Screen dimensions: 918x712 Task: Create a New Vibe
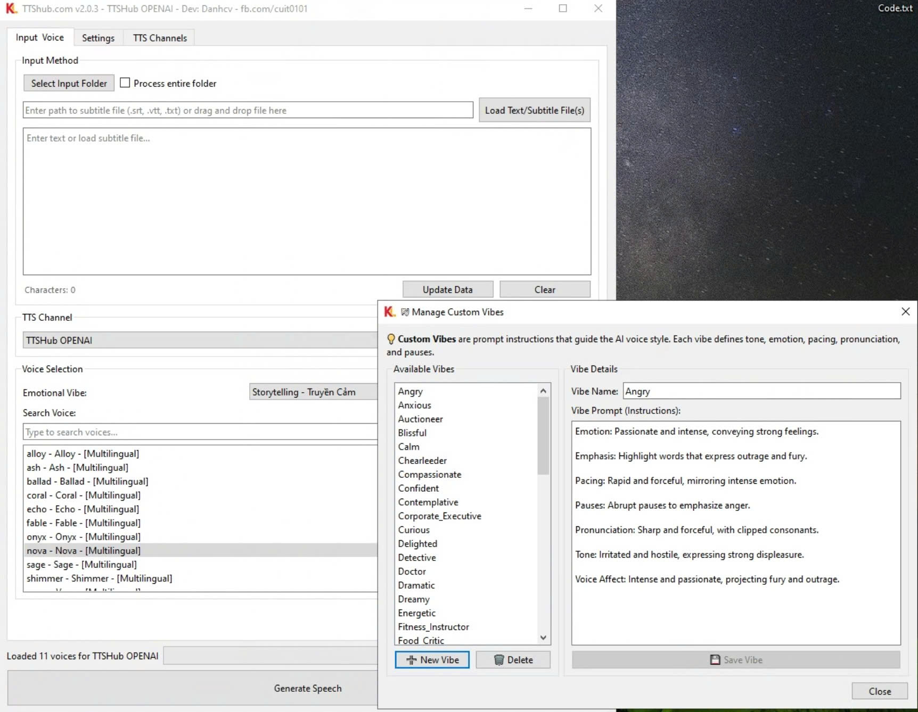point(432,660)
